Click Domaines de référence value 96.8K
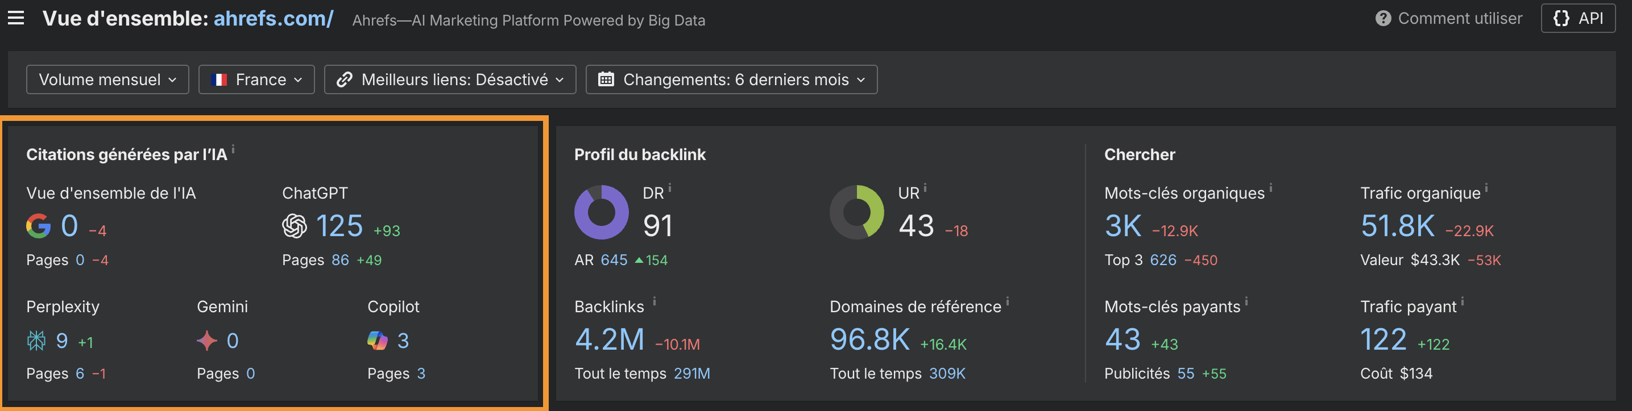The width and height of the screenshot is (1632, 411). point(870,339)
